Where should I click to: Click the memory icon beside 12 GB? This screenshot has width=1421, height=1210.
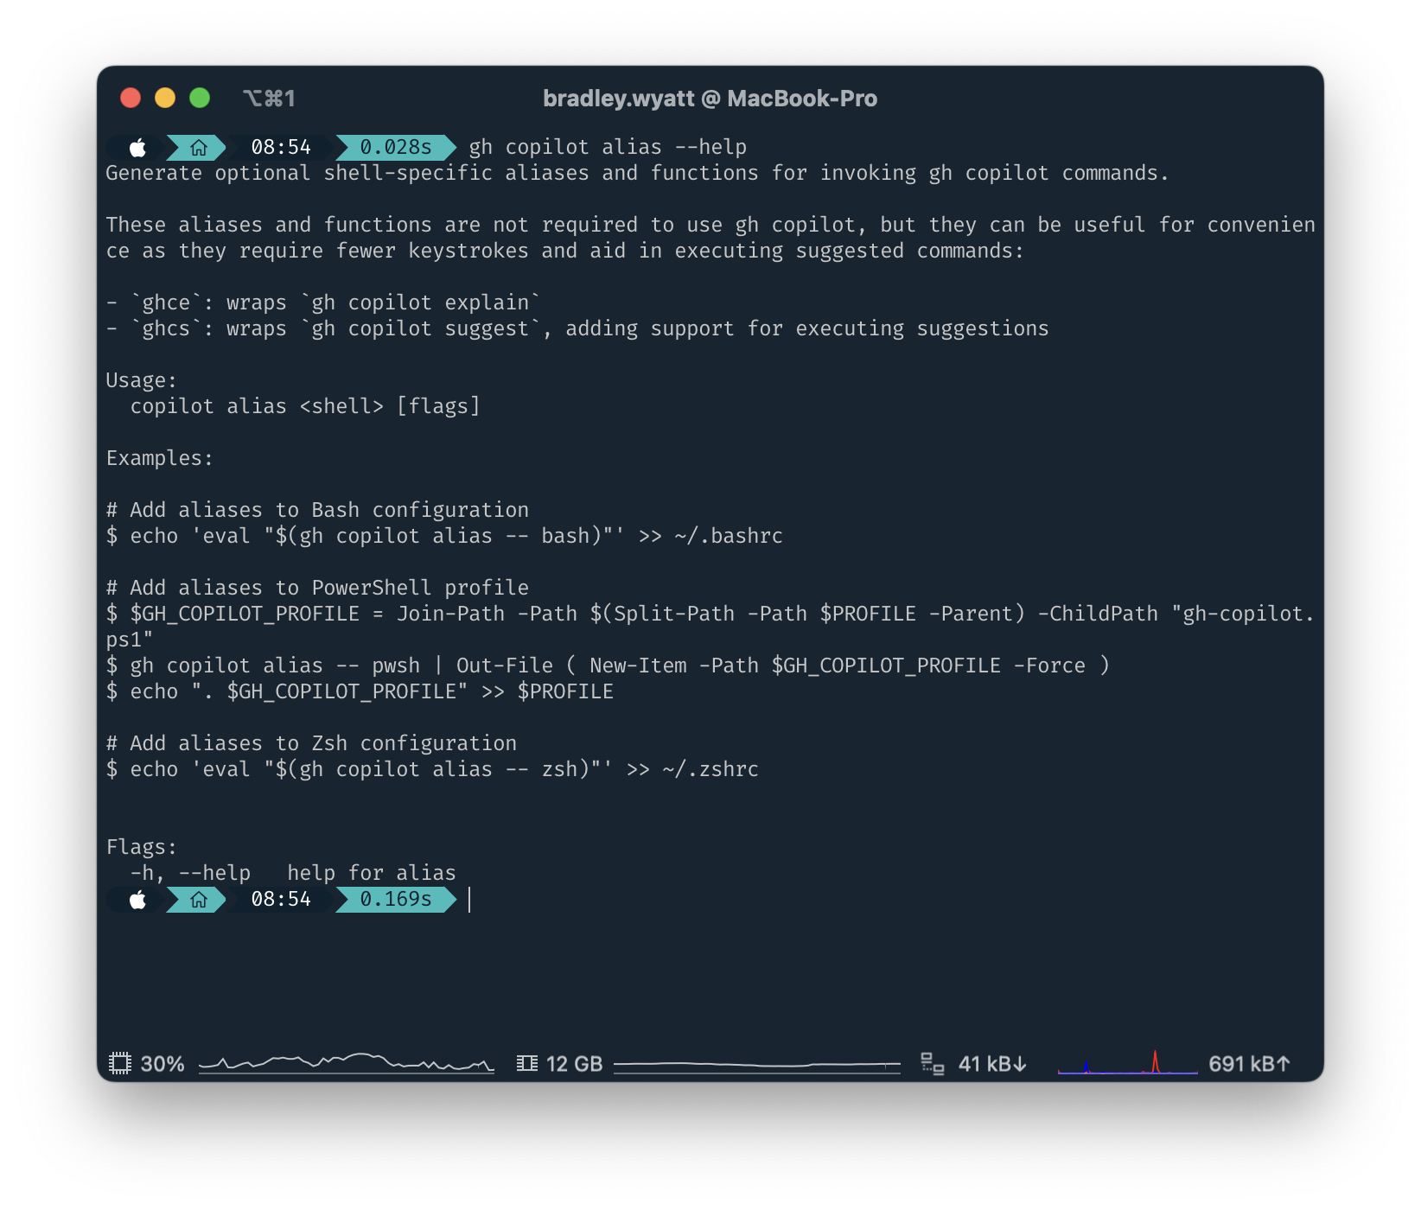(x=526, y=1063)
